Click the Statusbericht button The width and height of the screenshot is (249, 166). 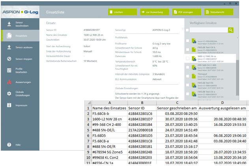pyautogui.click(x=219, y=12)
